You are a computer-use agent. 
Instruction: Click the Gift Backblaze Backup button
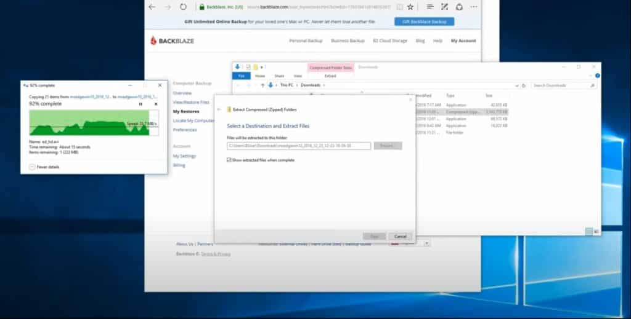click(x=424, y=22)
